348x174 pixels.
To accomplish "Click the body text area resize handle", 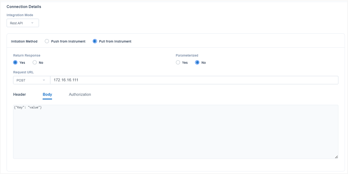I will coord(336,157).
